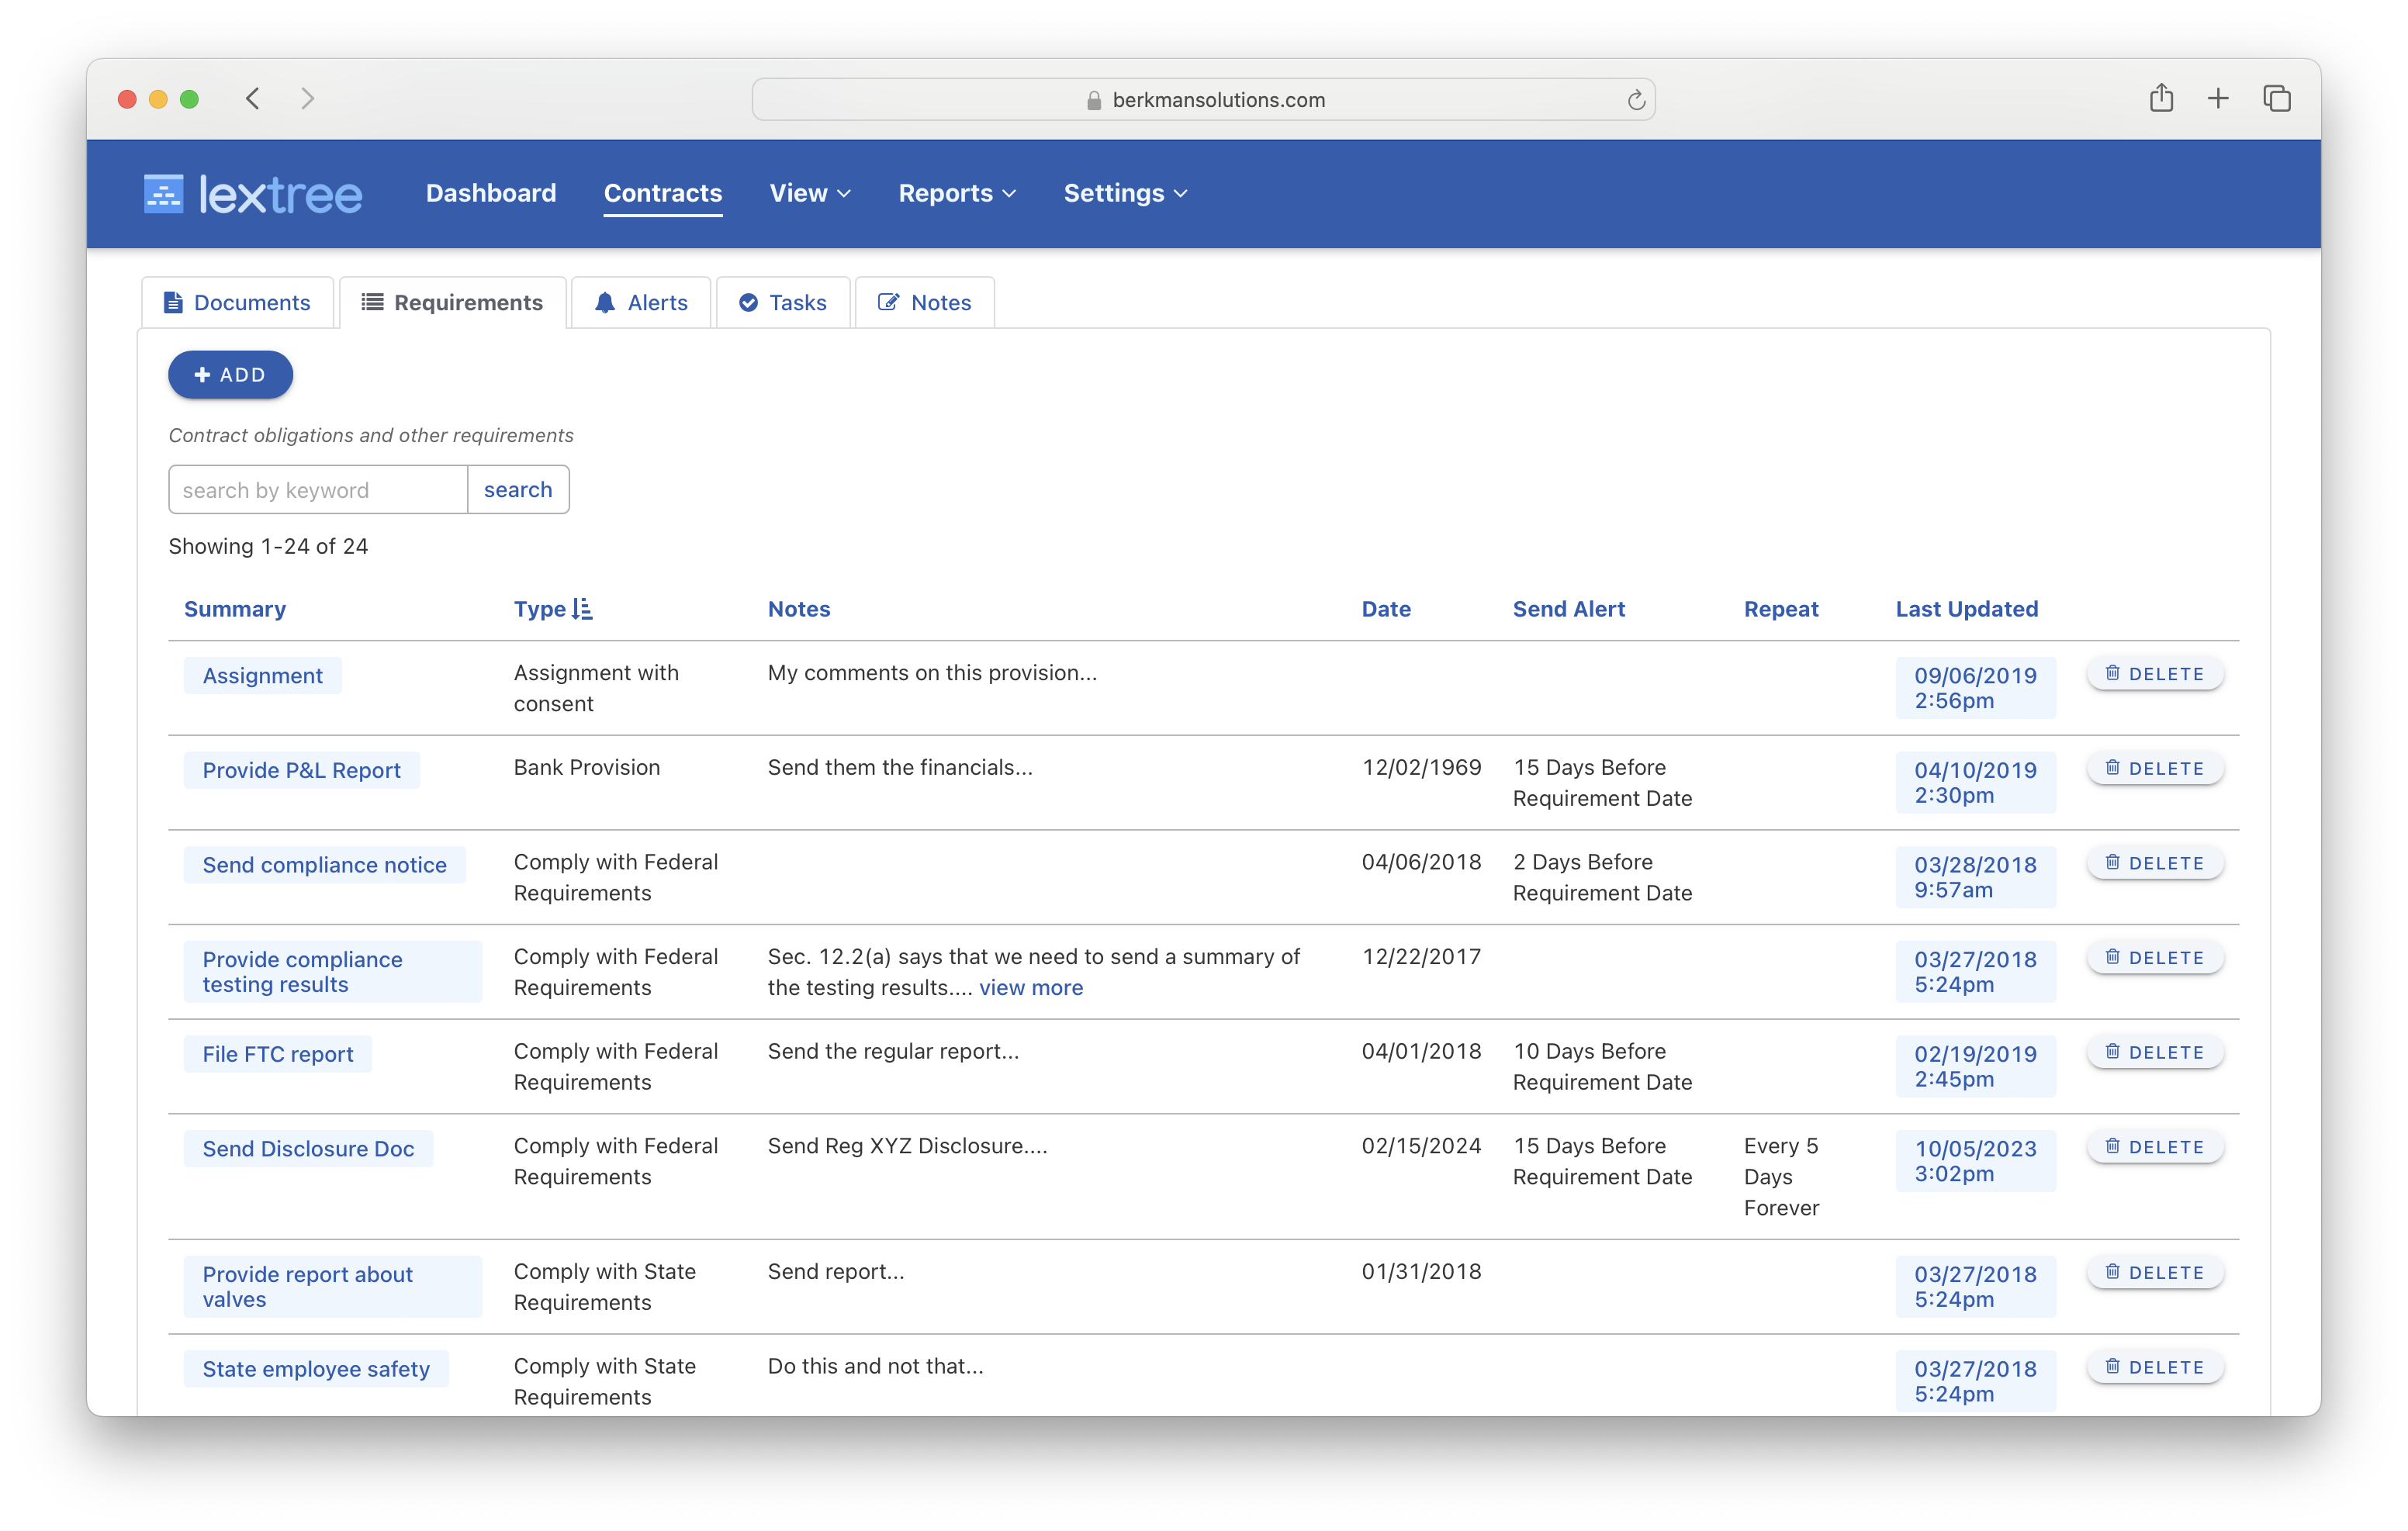The image size is (2408, 1531).
Task: Click 'My comments on this provision...' note
Action: (x=932, y=673)
